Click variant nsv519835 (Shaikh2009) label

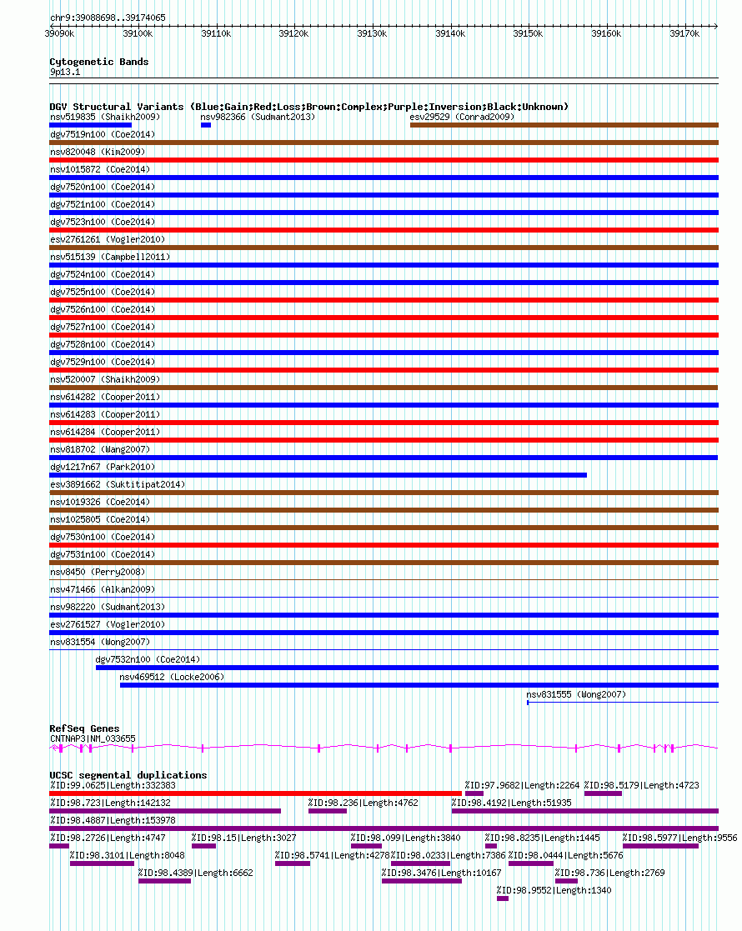tap(105, 117)
